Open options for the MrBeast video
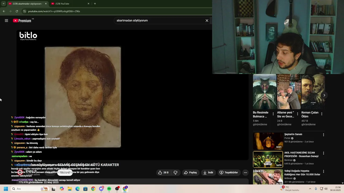The height and width of the screenshot is (193, 344). pos(324,172)
